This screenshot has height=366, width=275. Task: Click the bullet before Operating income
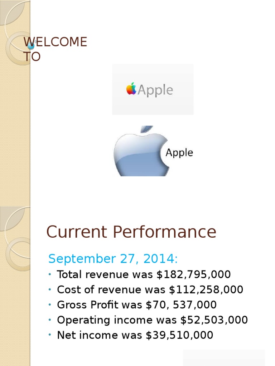[49, 320]
